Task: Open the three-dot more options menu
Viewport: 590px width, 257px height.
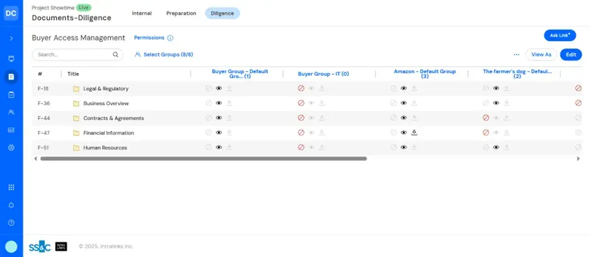Action: 516,55
